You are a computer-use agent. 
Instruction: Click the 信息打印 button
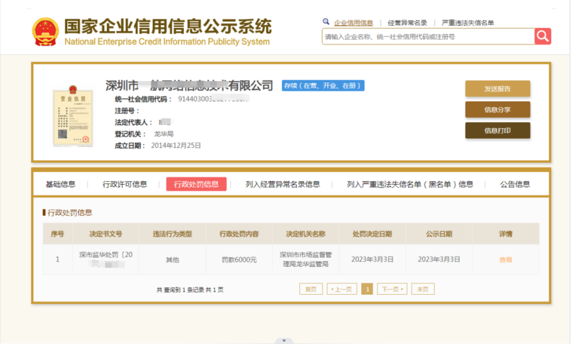coord(497,130)
